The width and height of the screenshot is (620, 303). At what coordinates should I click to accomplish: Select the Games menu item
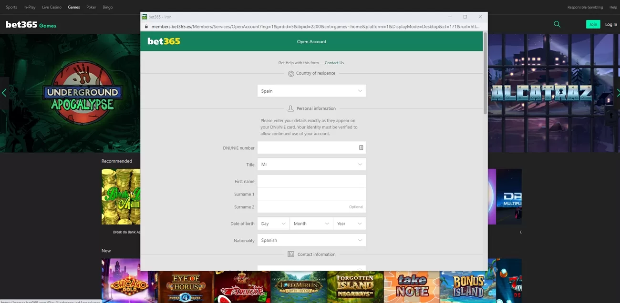[74, 7]
